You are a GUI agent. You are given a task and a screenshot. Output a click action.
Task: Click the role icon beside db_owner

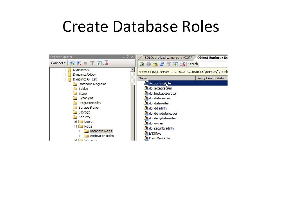(146, 123)
